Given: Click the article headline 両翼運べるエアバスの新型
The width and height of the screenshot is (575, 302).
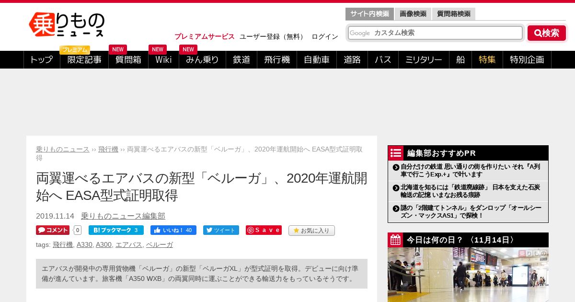Looking at the screenshot, I should [x=202, y=186].
